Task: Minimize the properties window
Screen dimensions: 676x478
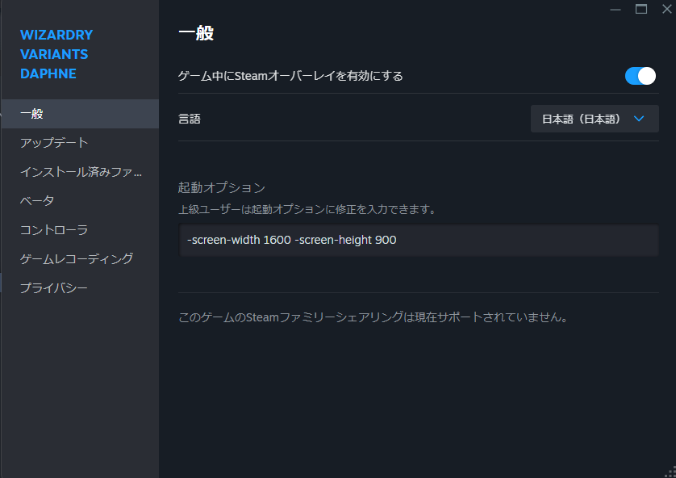Action: (x=615, y=9)
